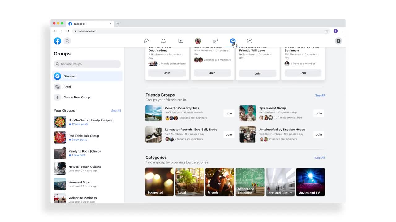Click '9 new posts' under Red Table Talk
Screen dimensions: 396x222
[x=79, y=140]
